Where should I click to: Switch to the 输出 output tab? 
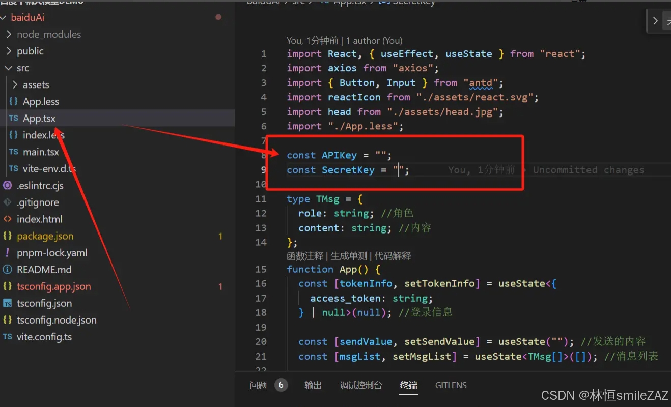(313, 385)
